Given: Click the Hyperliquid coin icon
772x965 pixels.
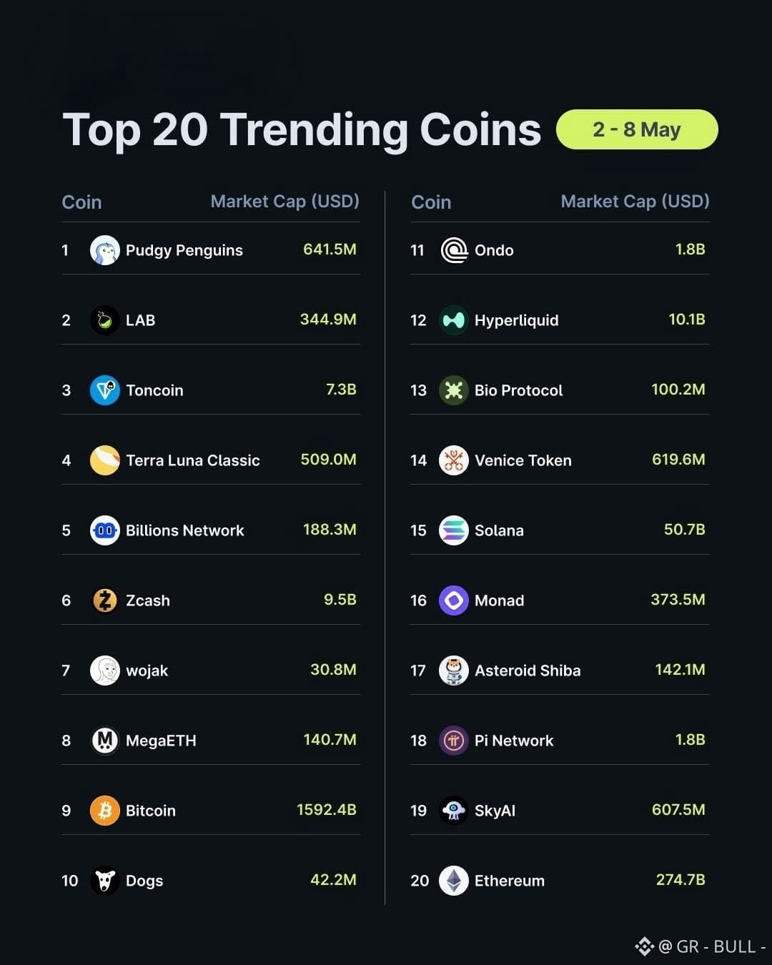Looking at the screenshot, I should point(454,320).
